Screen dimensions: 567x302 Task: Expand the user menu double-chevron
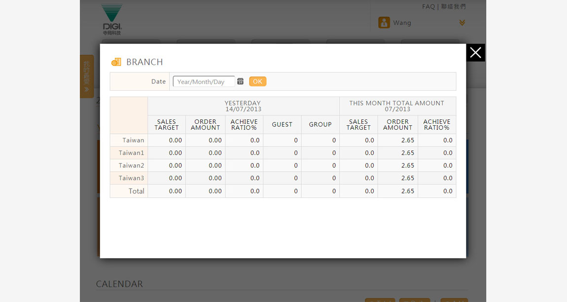[462, 23]
